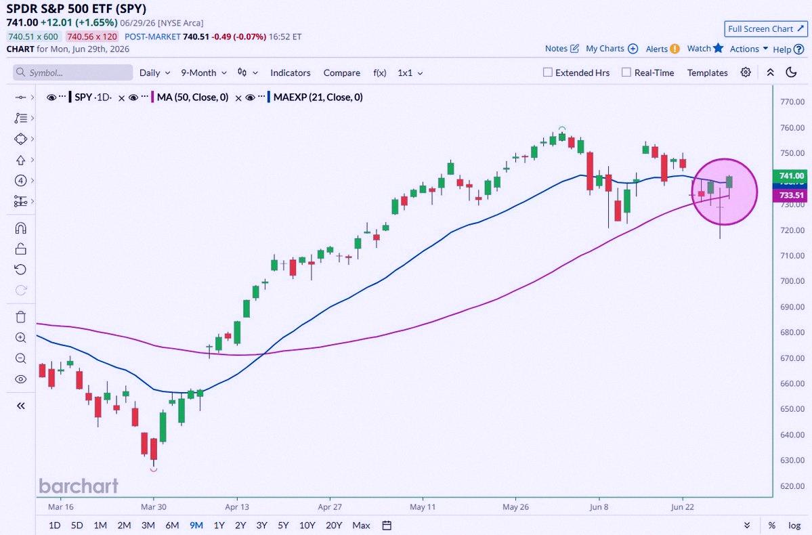Screen dimensions: 812x535
Task: Open the Daily frequency dropdown
Action: pyautogui.click(x=154, y=72)
